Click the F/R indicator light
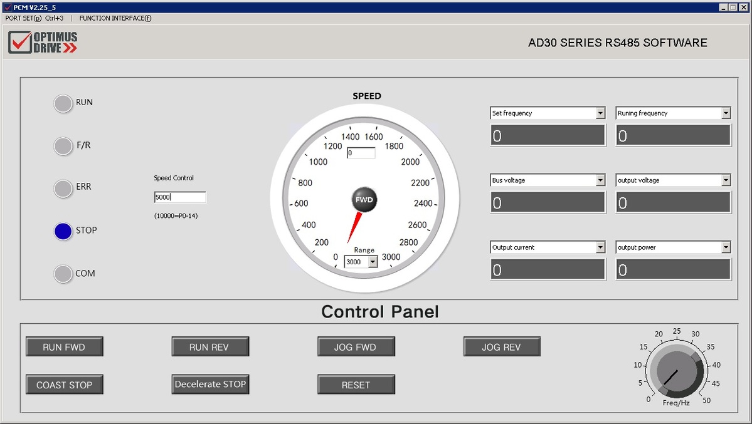 pyautogui.click(x=63, y=146)
